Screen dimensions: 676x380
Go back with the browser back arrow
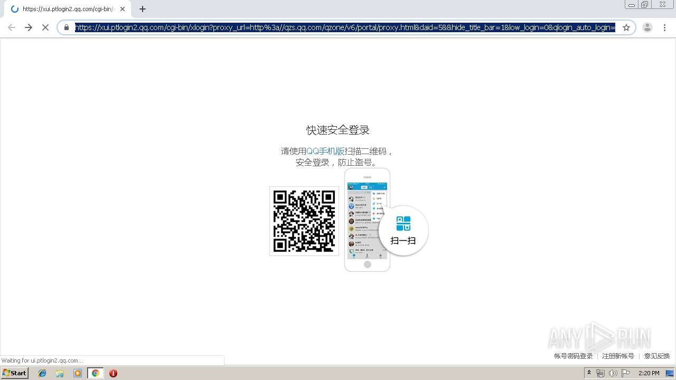[x=12, y=27]
